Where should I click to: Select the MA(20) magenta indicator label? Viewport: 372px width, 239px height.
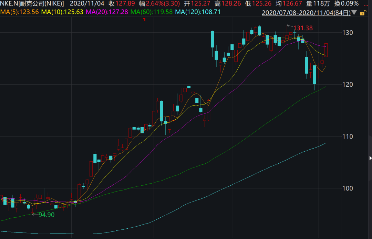[107, 12]
